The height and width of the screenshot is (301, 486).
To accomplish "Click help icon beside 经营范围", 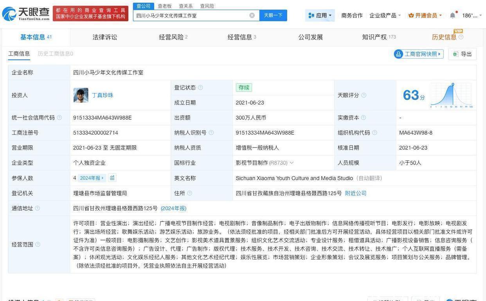I will click(x=38, y=245).
